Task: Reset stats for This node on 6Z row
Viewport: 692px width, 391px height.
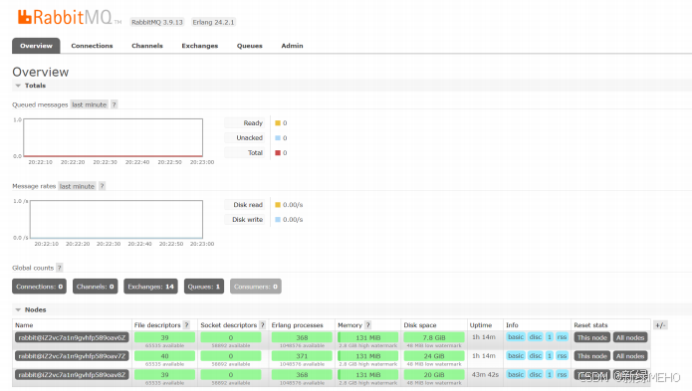Action: [x=592, y=337]
